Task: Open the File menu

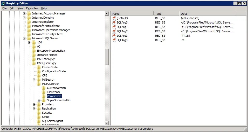Action: coord(4,8)
